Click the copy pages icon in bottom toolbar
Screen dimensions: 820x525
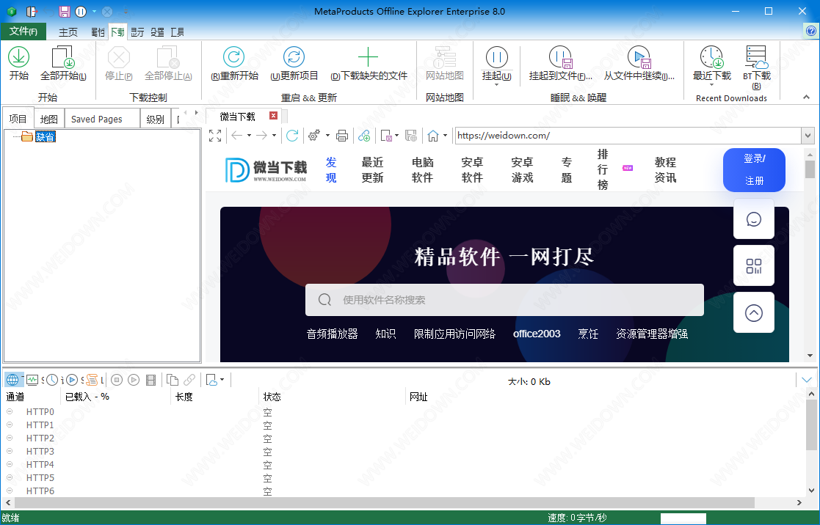coord(172,380)
